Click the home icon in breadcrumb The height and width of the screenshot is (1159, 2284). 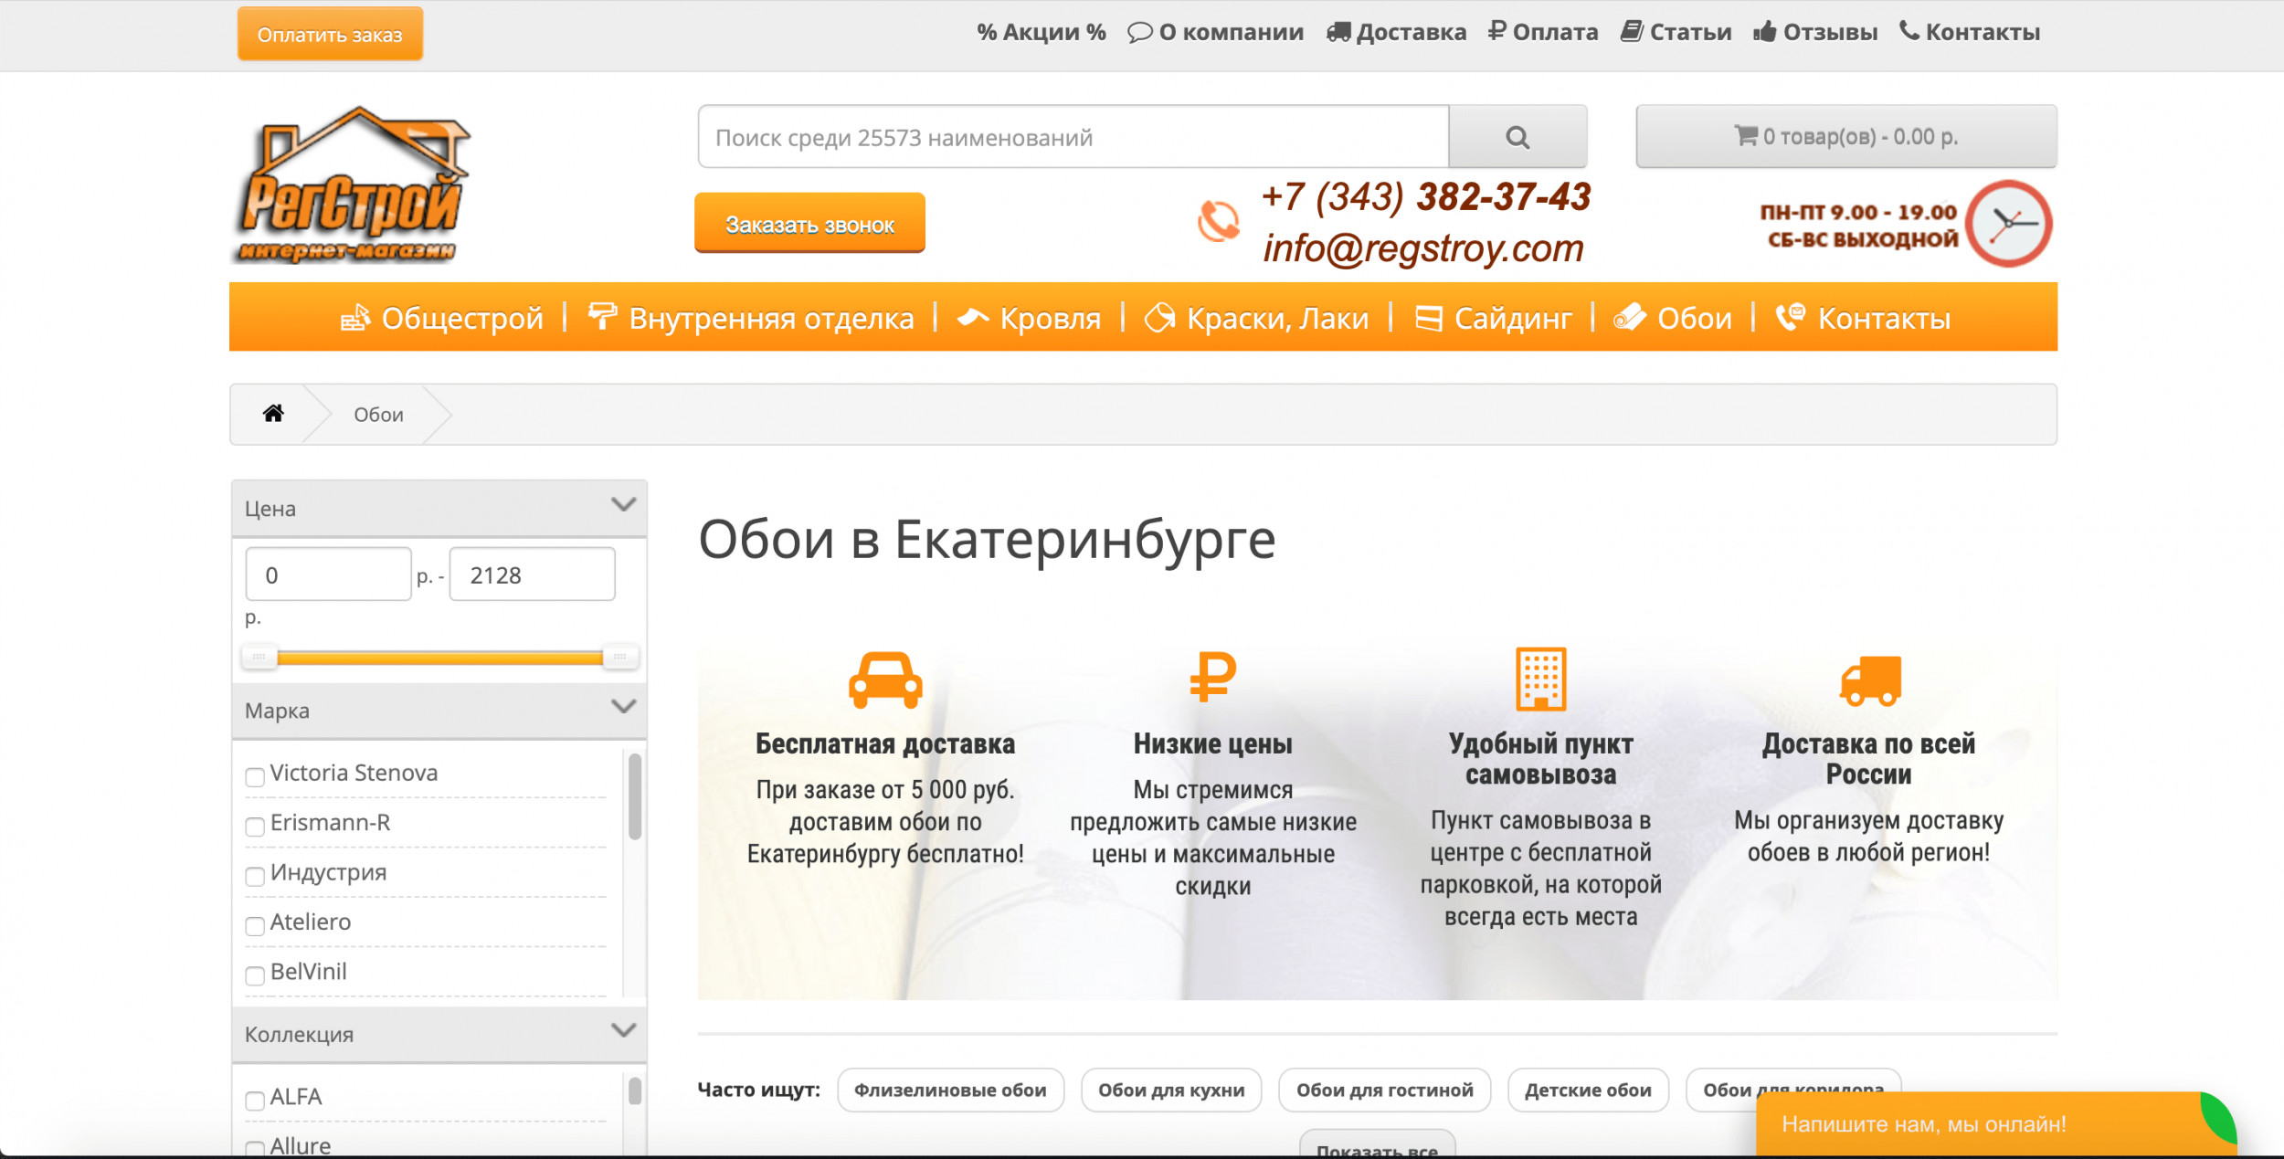(x=273, y=414)
